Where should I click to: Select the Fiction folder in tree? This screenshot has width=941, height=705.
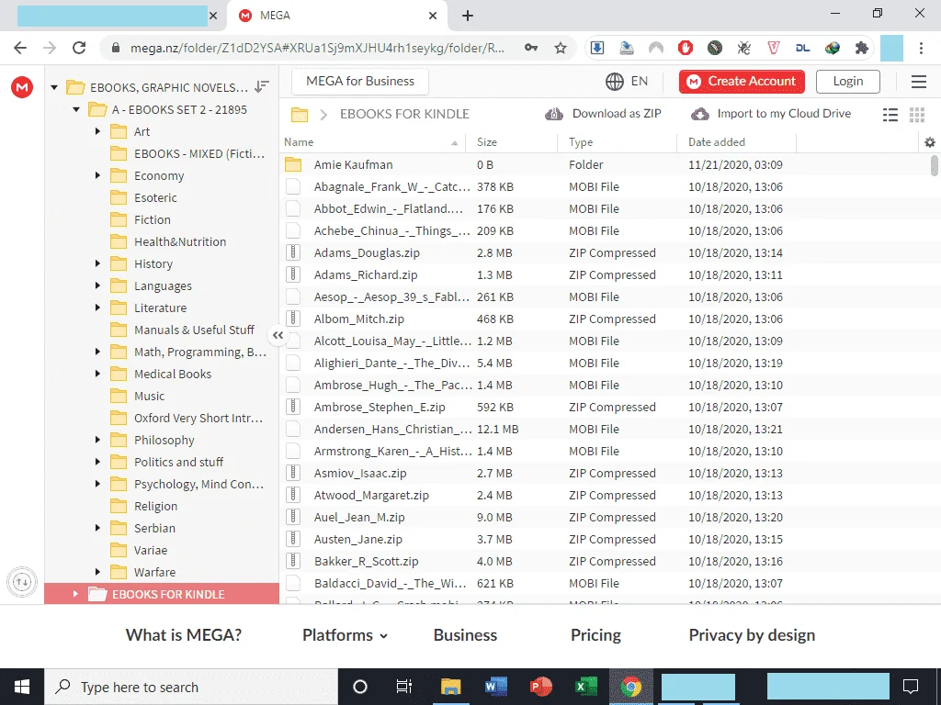click(x=153, y=220)
